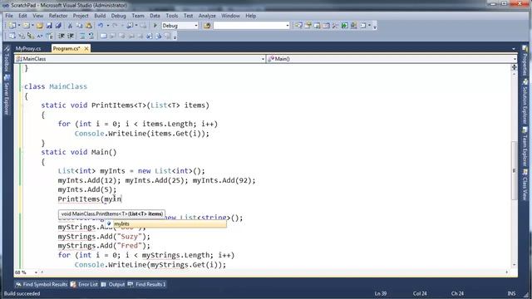532x299 pixels.
Task: Expand the Main() members dropdown
Action: (x=515, y=59)
